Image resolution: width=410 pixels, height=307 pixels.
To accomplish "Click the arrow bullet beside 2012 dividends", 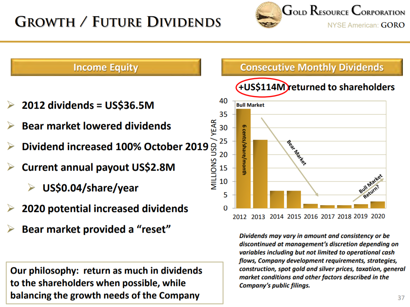I will pos(11,105).
